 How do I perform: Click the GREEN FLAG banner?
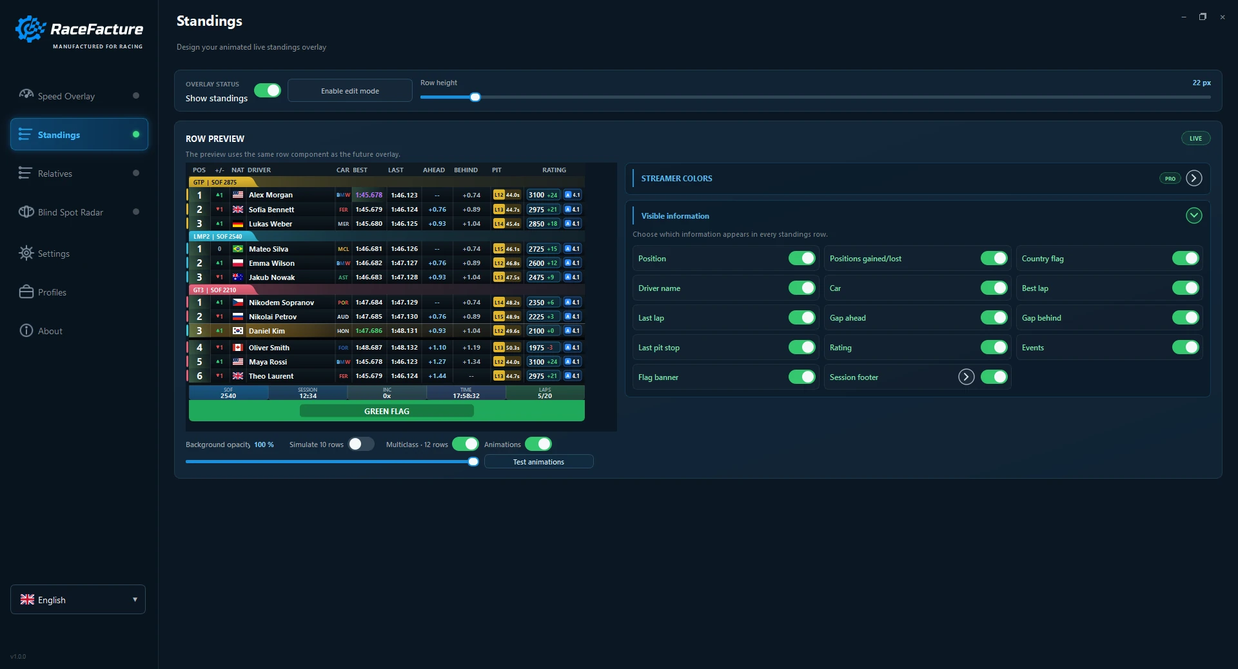[x=387, y=411]
